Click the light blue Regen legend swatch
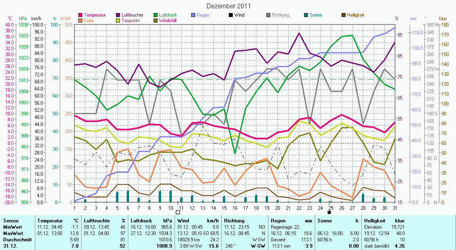 (194, 15)
